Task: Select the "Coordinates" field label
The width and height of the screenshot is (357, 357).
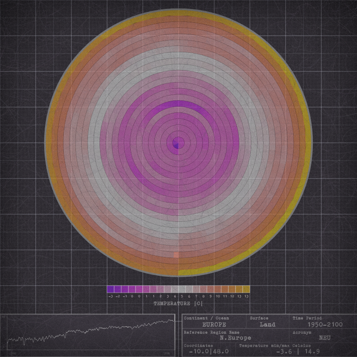Action: pyautogui.click(x=198, y=345)
